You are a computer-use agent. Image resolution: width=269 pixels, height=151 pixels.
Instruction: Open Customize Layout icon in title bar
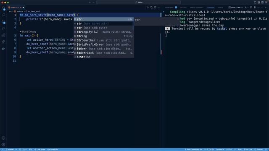coord(266,3)
